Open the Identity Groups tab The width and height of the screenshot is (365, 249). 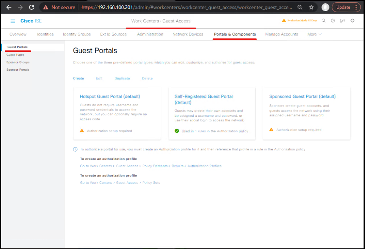pyautogui.click(x=77, y=34)
